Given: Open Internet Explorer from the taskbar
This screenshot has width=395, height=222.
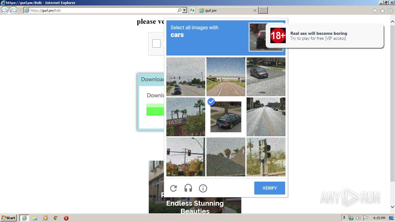Looking at the screenshot, I should 24,218.
